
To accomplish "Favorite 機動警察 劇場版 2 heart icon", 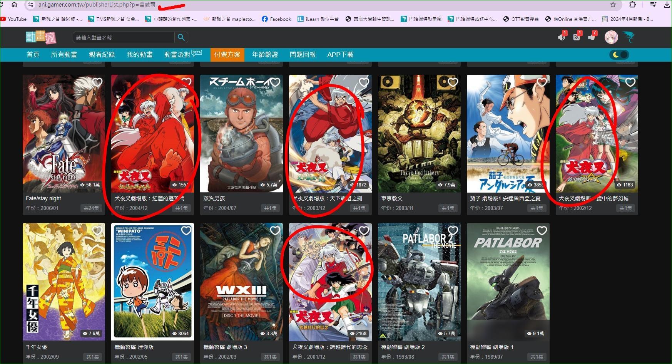I will [453, 230].
